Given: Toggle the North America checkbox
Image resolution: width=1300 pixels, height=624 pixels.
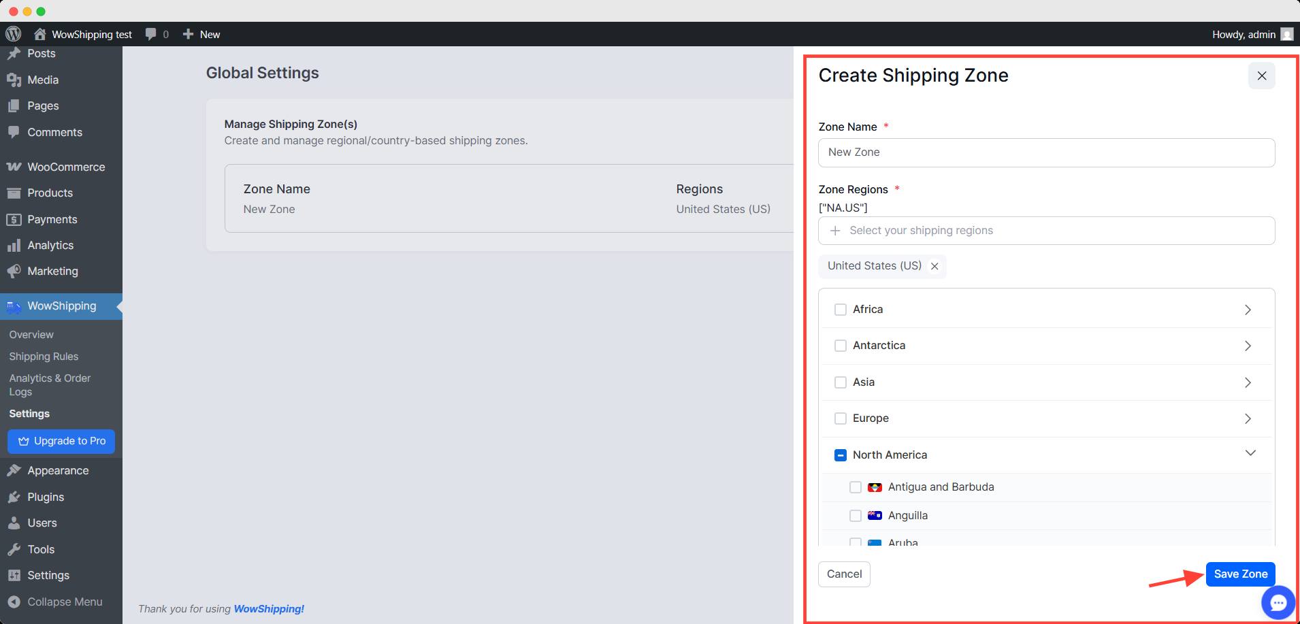Looking at the screenshot, I should tap(841, 455).
